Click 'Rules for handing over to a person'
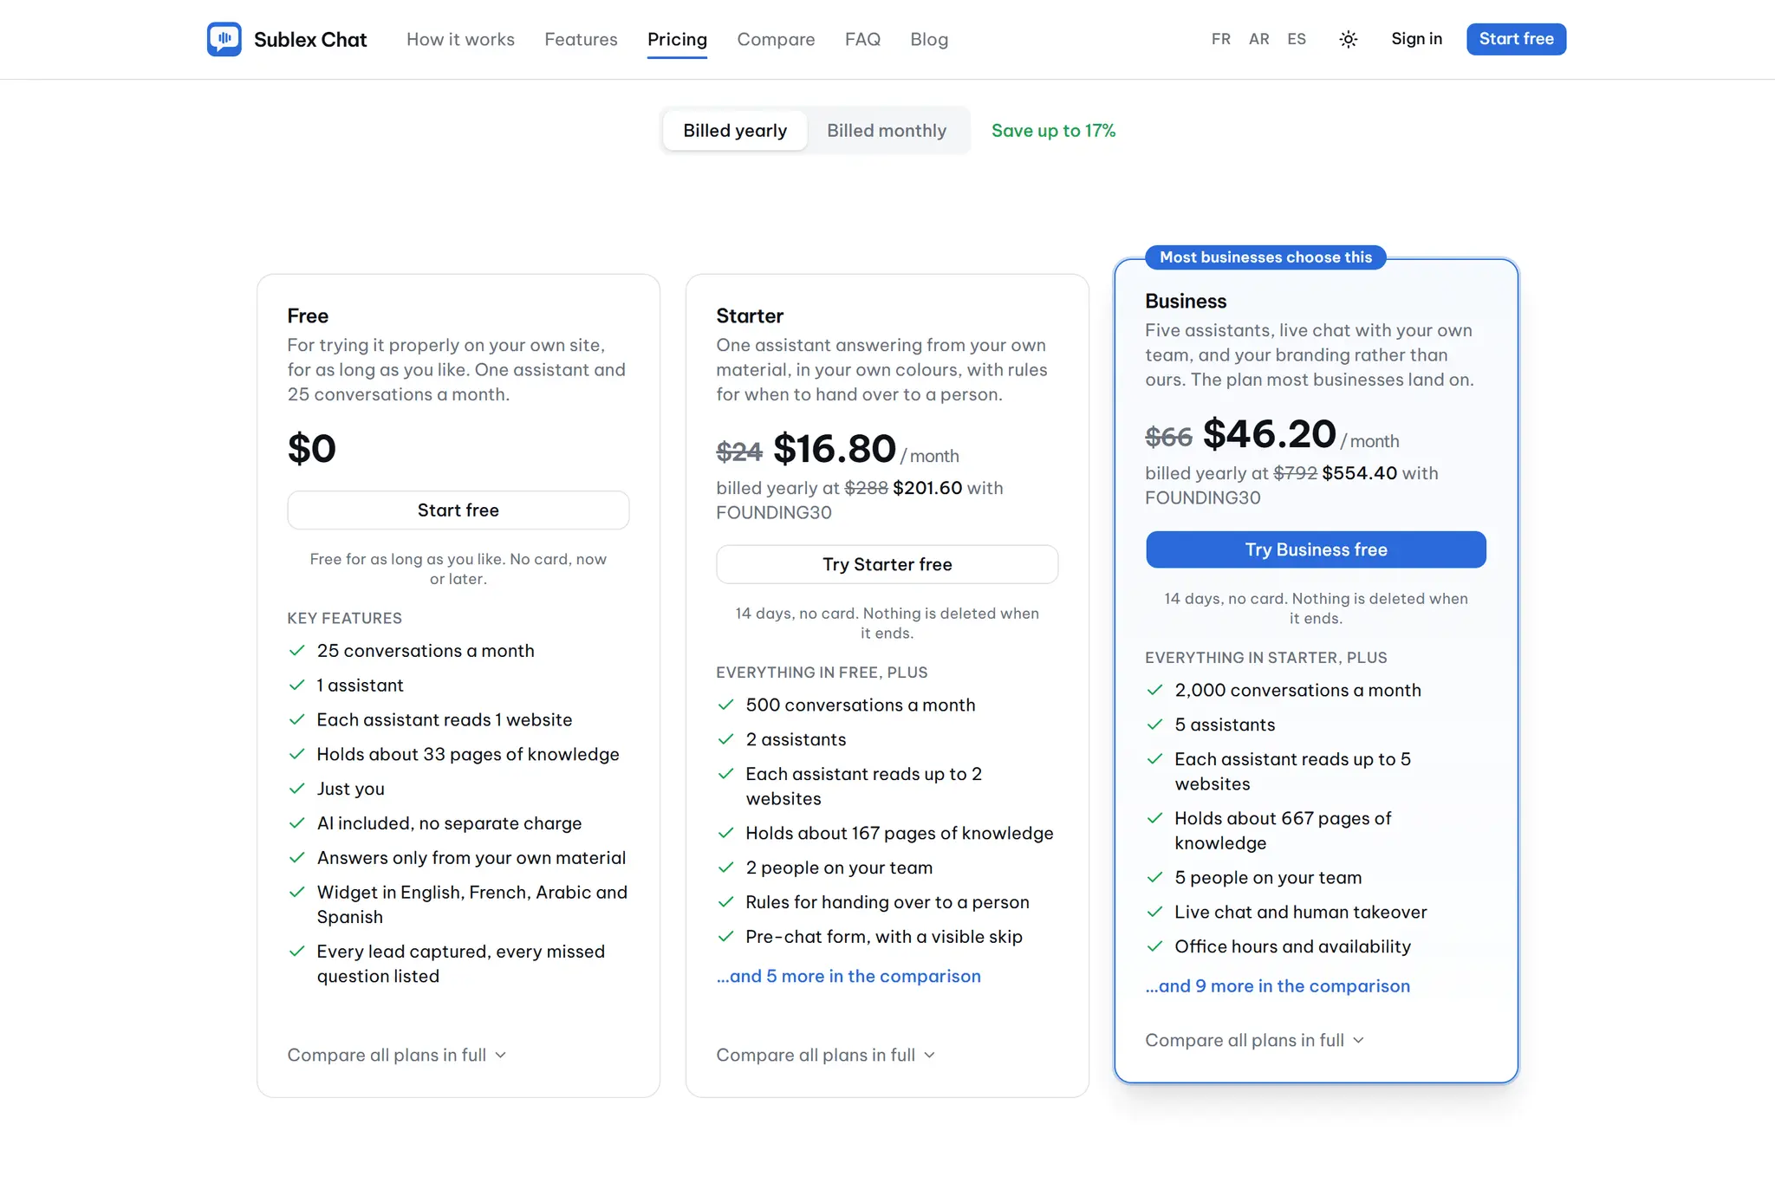The height and width of the screenshot is (1183, 1775). 887,902
